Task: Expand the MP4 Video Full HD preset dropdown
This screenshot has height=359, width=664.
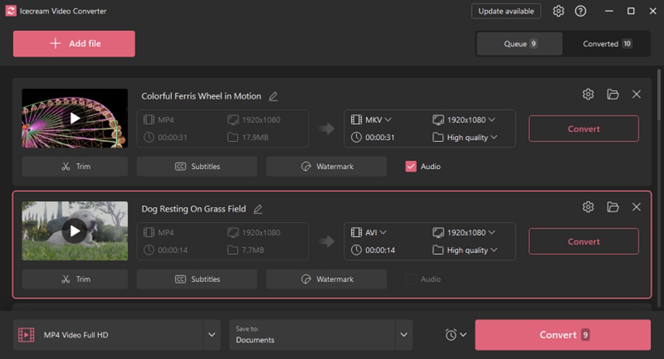Action: click(x=211, y=335)
